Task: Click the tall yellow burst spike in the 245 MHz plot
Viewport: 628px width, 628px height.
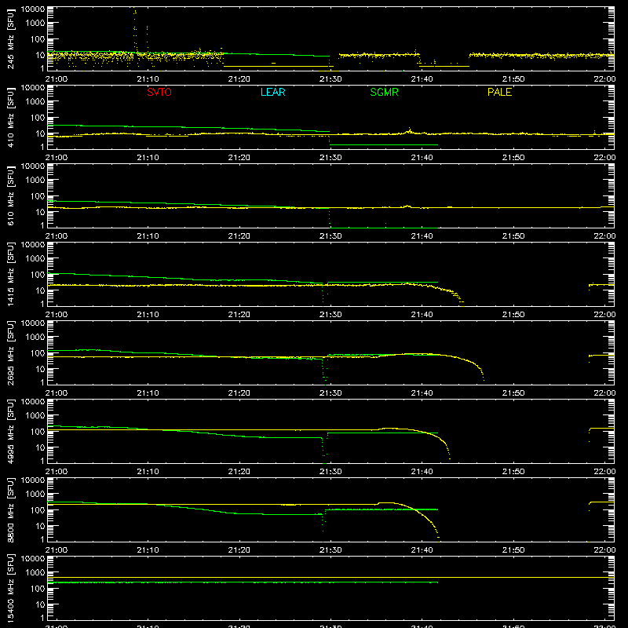Action: (135, 28)
